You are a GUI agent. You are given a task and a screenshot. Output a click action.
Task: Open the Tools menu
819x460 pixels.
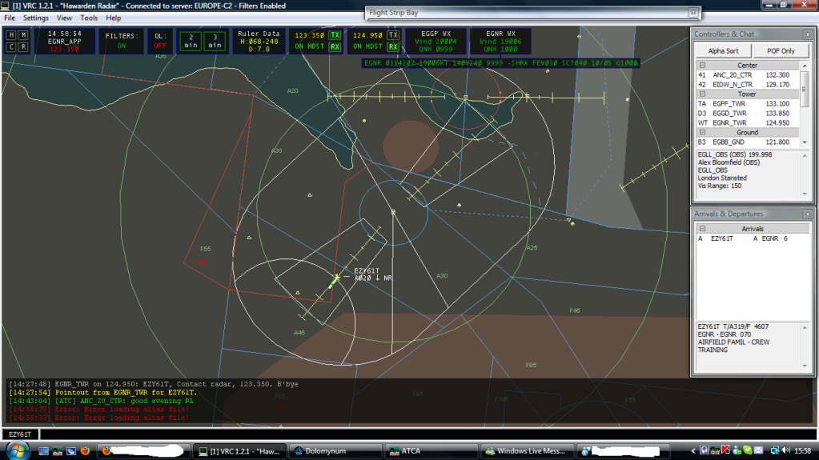tap(89, 18)
